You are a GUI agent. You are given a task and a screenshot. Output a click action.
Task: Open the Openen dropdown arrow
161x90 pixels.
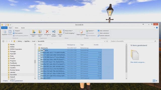click(94, 31)
